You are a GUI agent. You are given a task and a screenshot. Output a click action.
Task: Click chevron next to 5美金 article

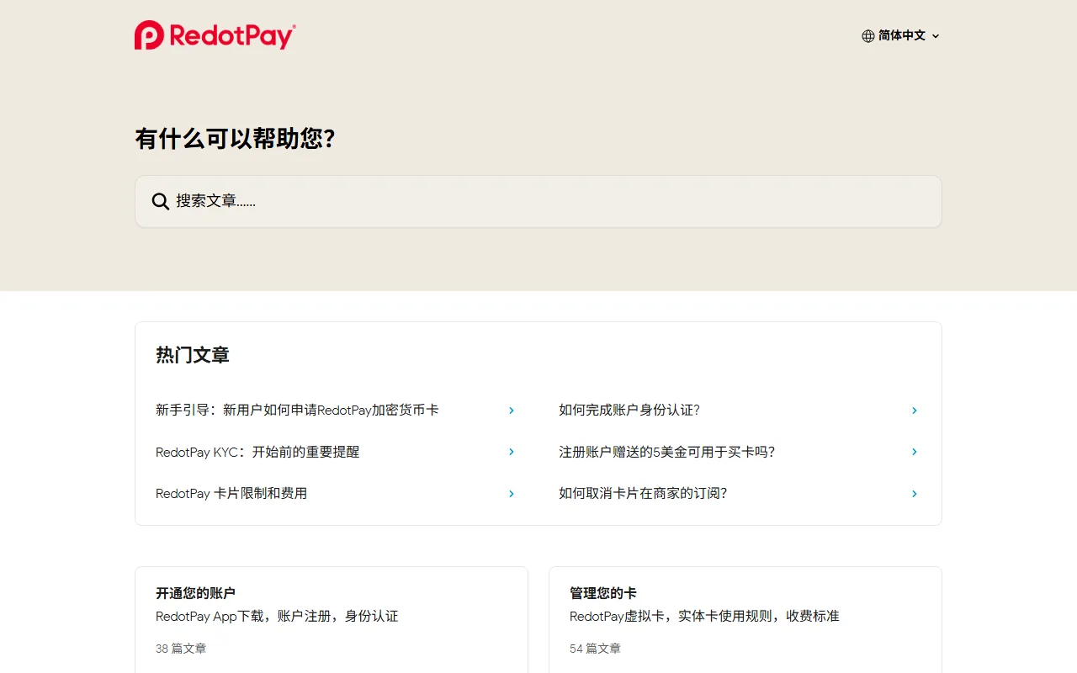(914, 452)
